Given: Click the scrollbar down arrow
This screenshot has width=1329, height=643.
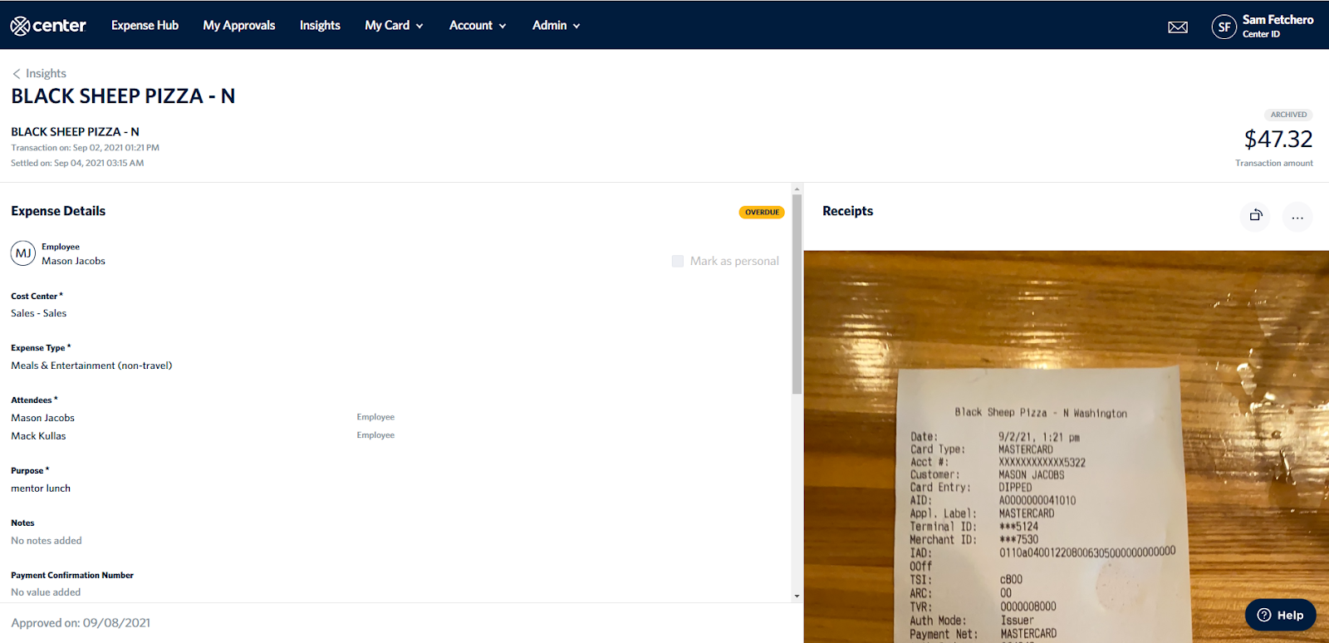Looking at the screenshot, I should click(797, 596).
